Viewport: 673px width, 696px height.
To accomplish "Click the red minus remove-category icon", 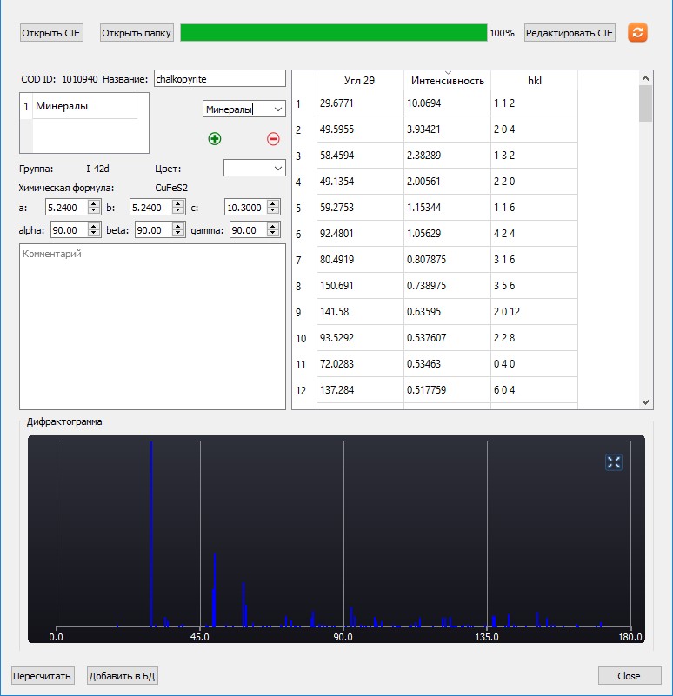I will [273, 138].
